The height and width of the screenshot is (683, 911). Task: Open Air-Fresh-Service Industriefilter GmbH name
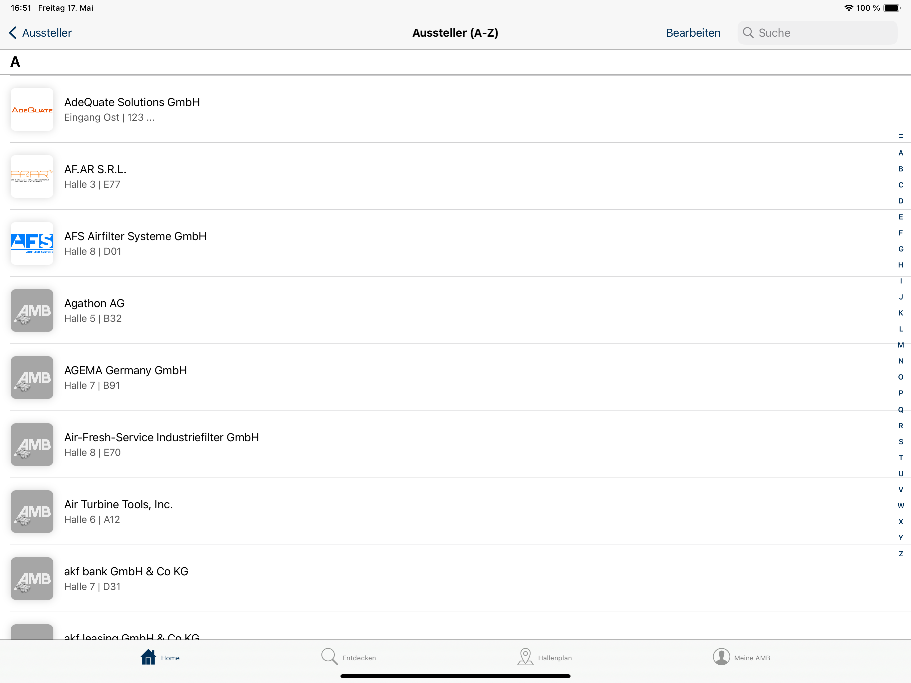coord(161,438)
